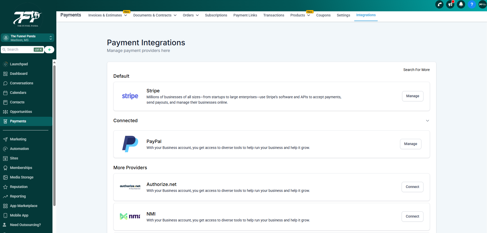Click the blue help question mark icon

(472, 4)
